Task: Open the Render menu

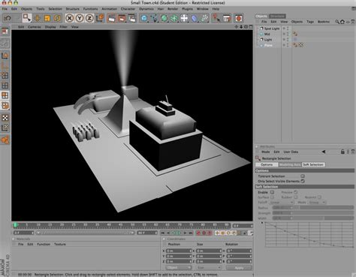Action: click(x=173, y=9)
